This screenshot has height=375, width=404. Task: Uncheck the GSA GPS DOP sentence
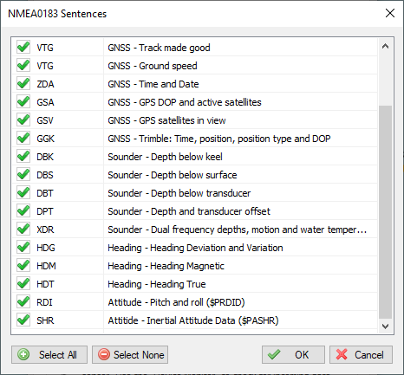23,102
